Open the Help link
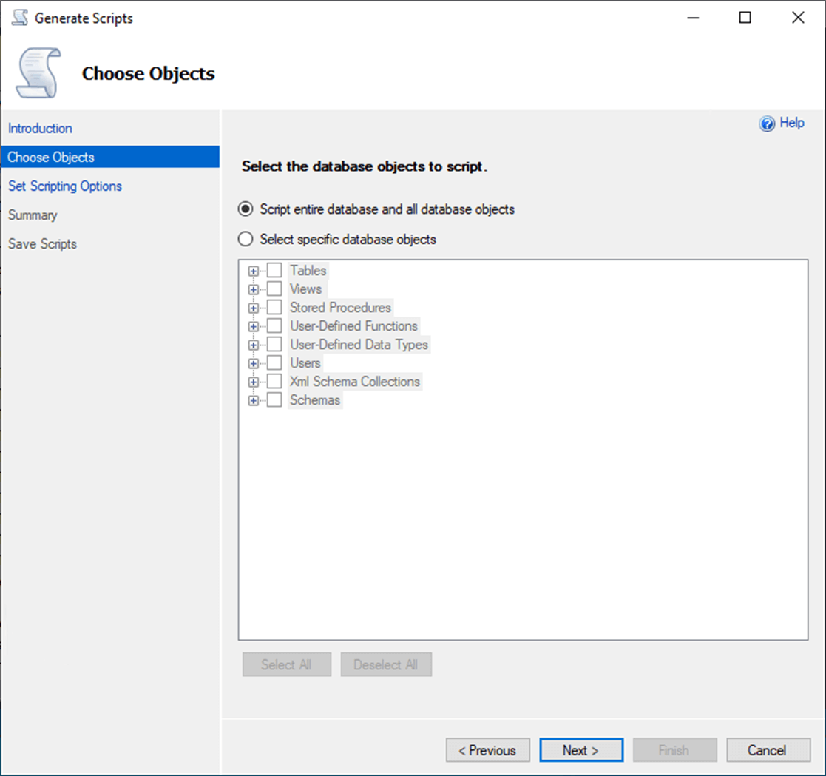This screenshot has height=776, width=826. tap(792, 123)
